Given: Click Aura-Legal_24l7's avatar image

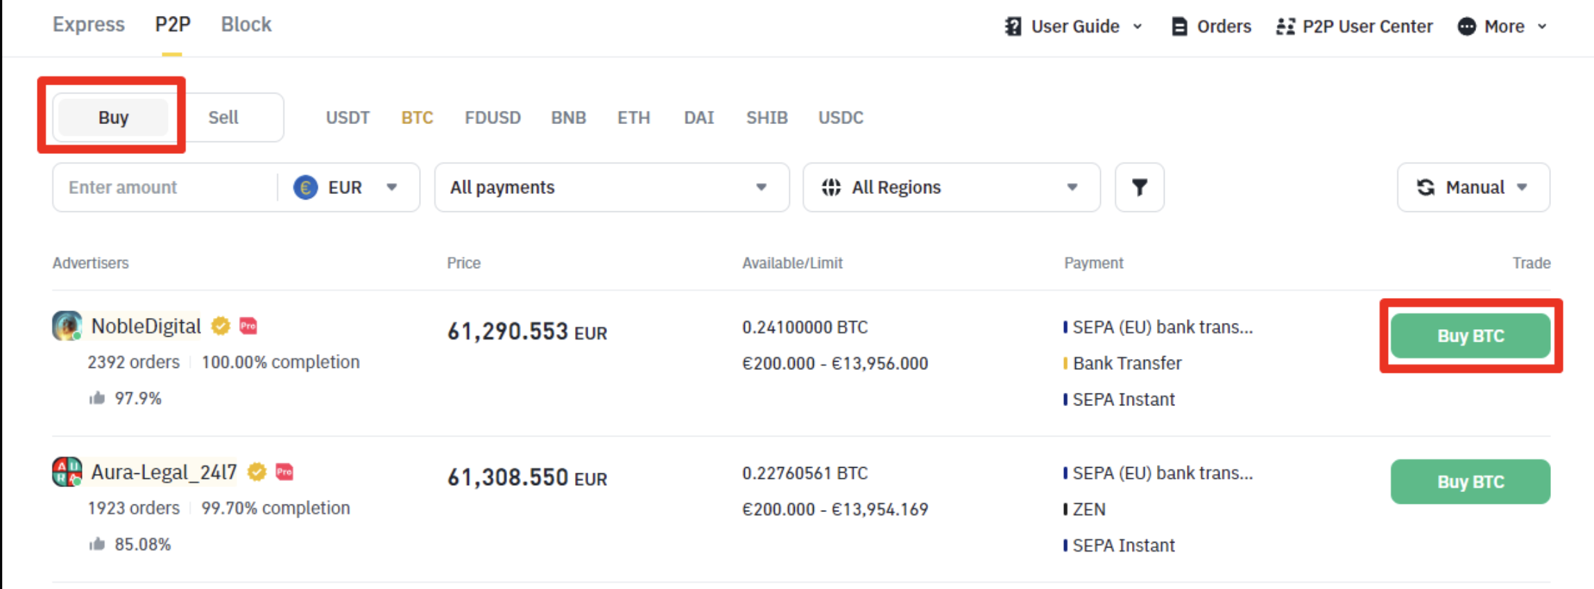Looking at the screenshot, I should pyautogui.click(x=67, y=472).
